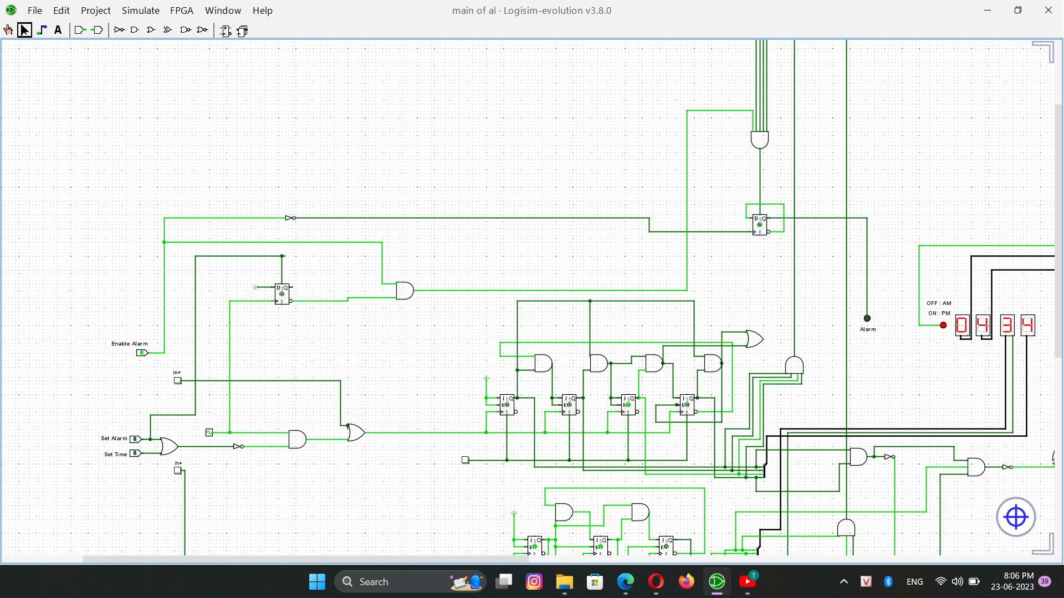Select the NOT gate toolbar icon

(119, 30)
